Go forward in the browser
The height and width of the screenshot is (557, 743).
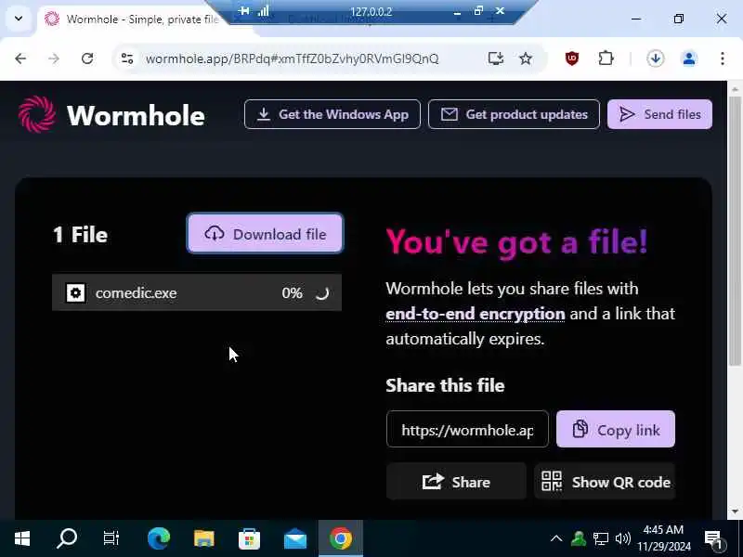[54, 58]
